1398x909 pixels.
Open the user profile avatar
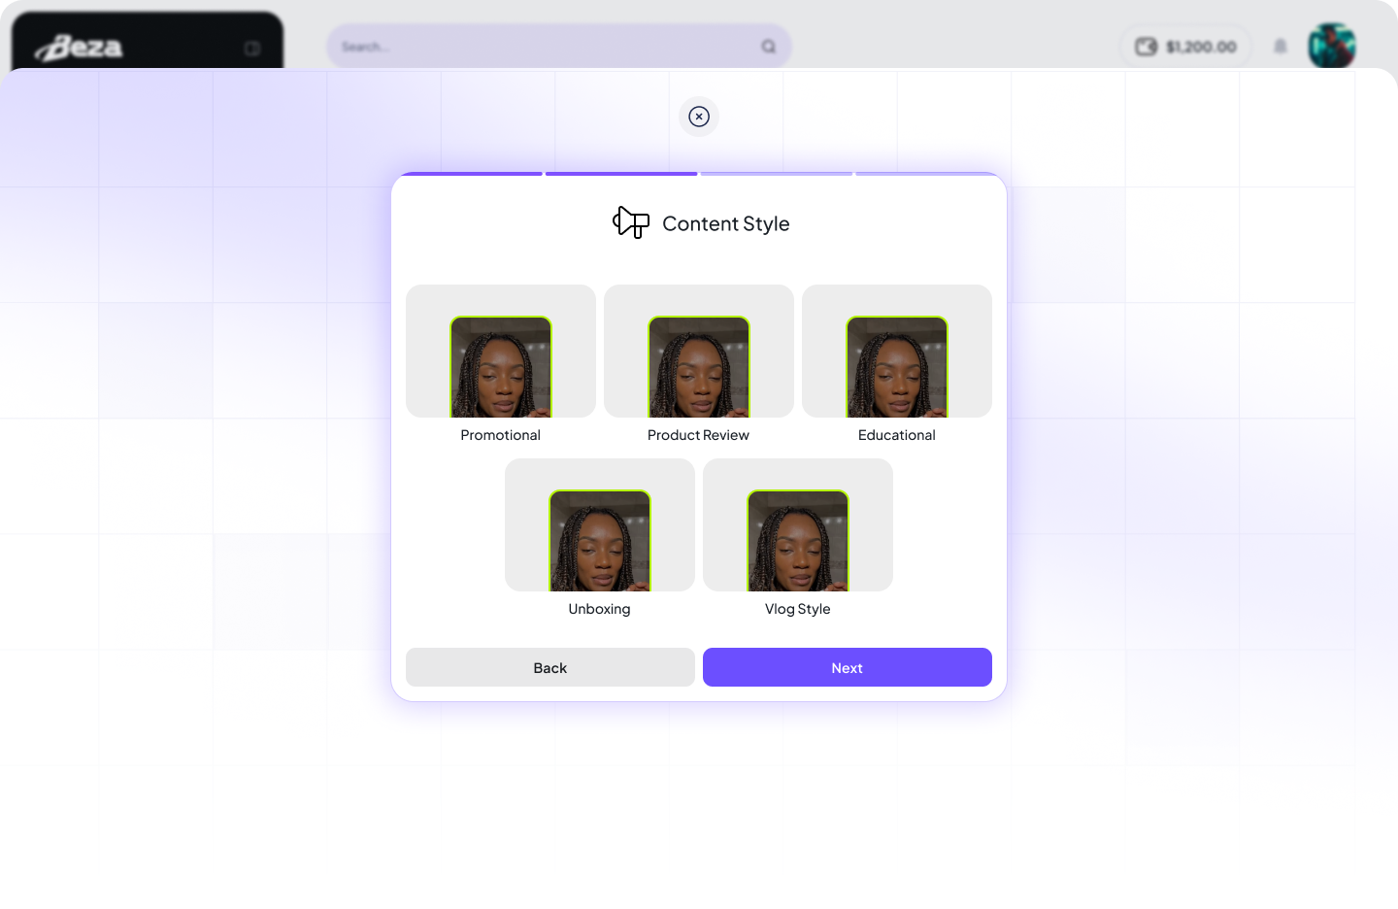tap(1332, 46)
